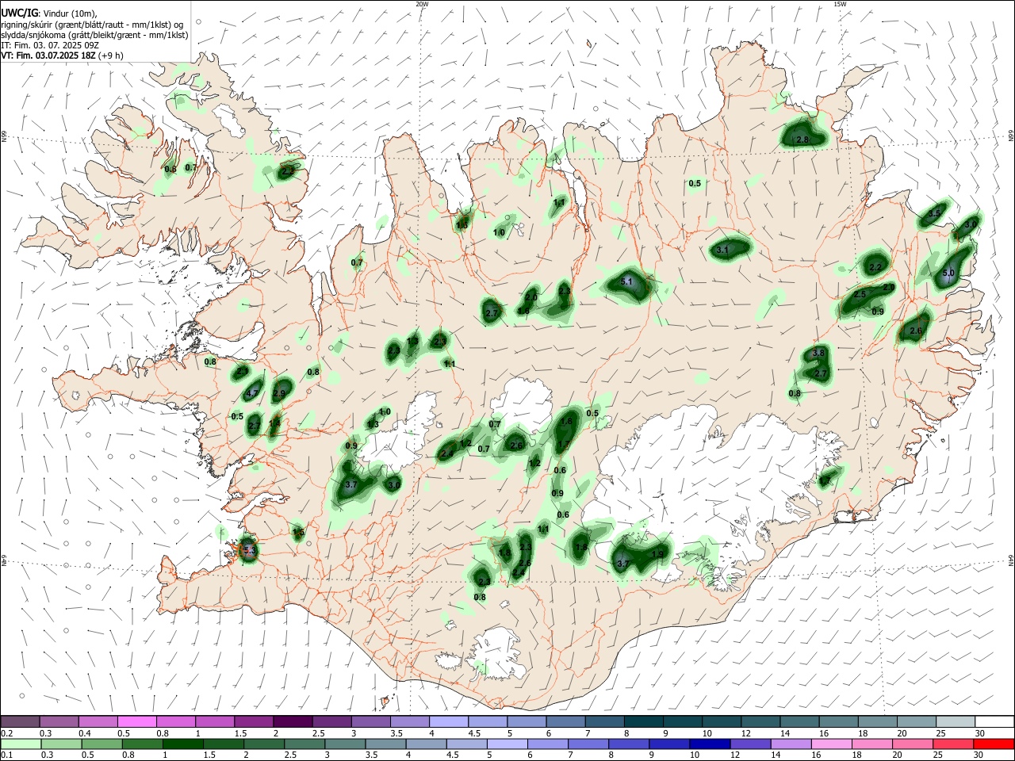Click the '20W' longitude label
The width and height of the screenshot is (1015, 761).
click(x=422, y=4)
